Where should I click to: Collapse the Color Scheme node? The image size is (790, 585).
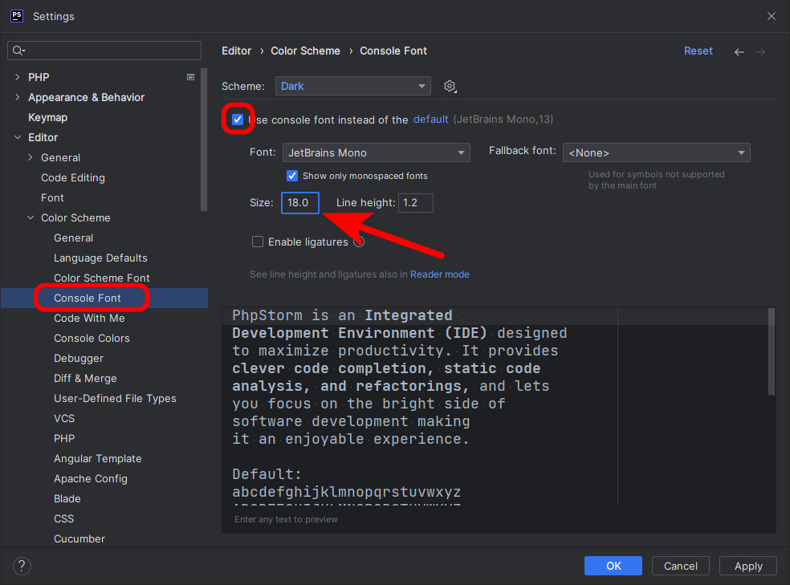(31, 217)
